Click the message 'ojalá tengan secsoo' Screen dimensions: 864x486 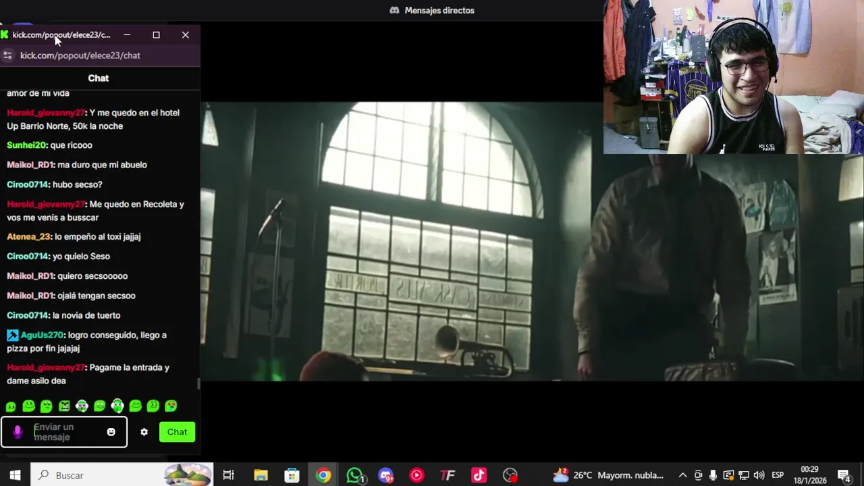97,296
